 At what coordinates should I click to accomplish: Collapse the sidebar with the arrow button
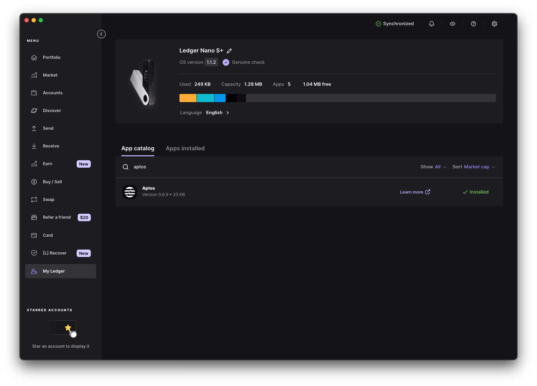point(101,34)
